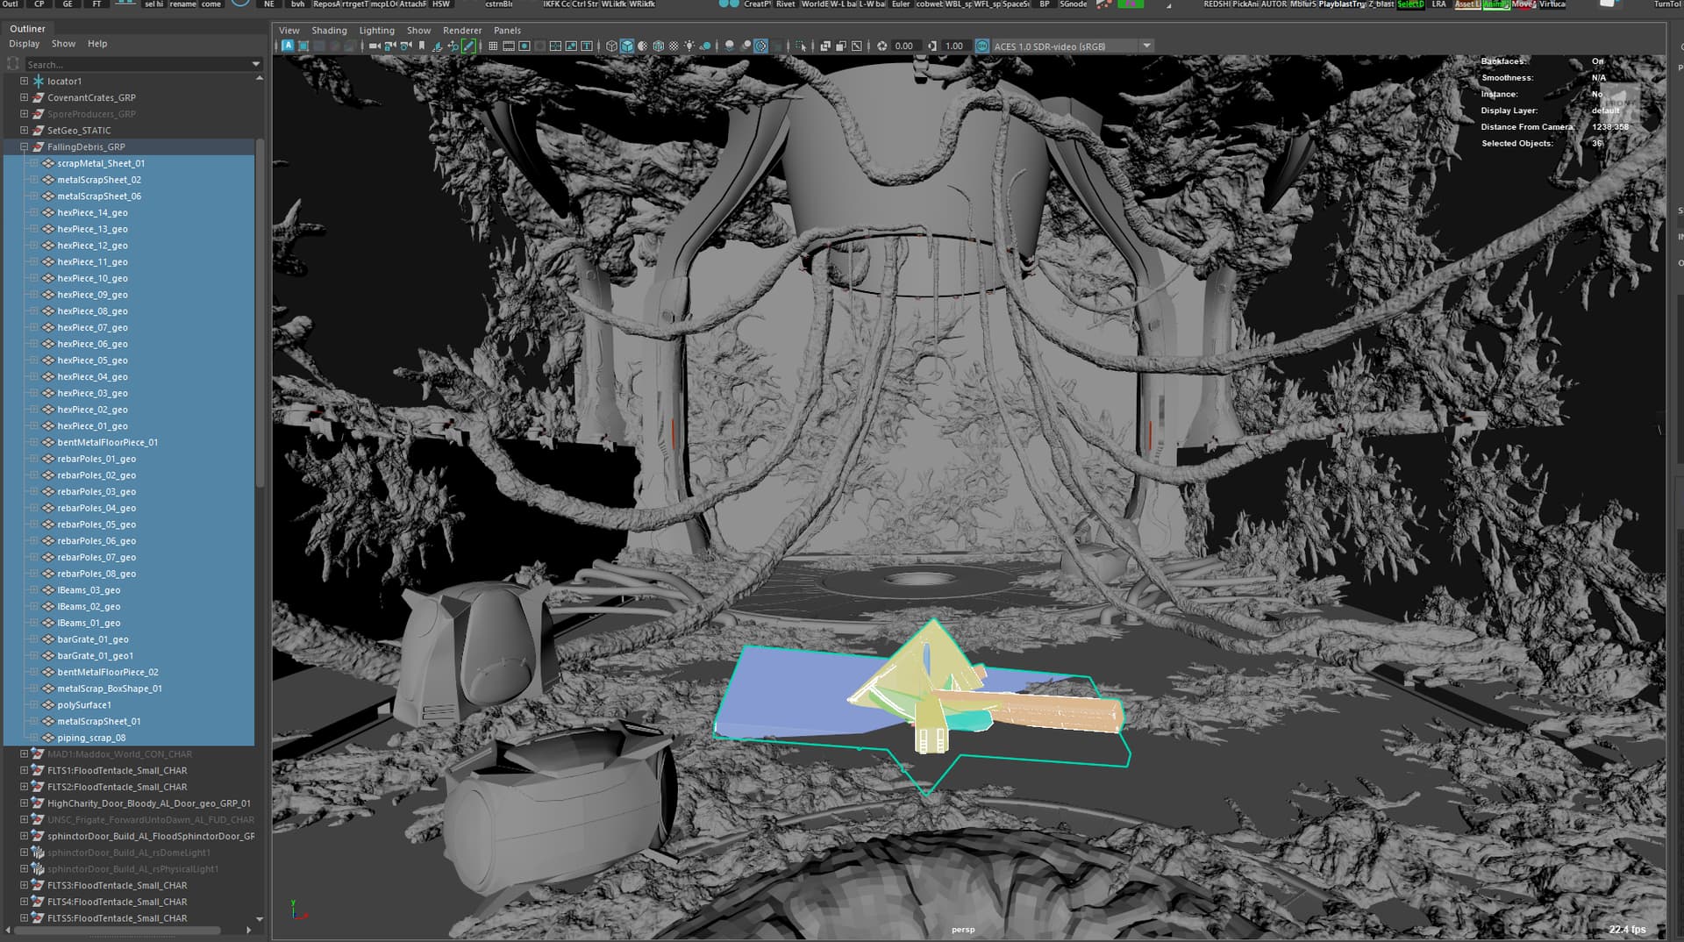The image size is (1684, 942).
Task: Click the grease pencil icon
Action: (x=468, y=46)
